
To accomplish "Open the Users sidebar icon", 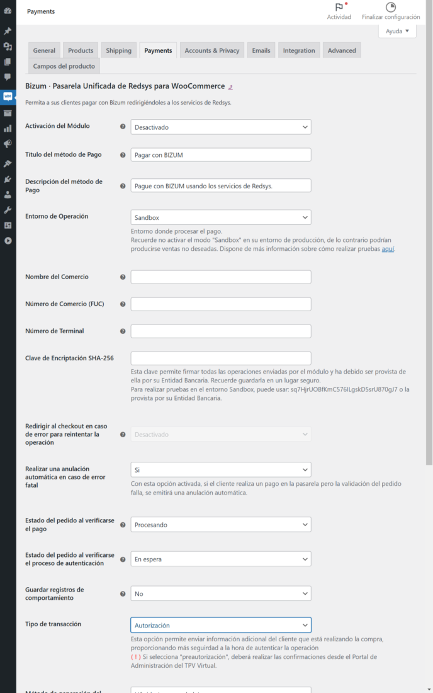I will tap(8, 195).
